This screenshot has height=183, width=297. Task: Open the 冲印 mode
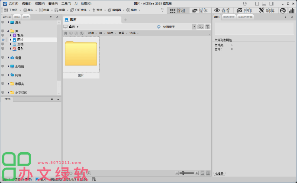point(245,10)
